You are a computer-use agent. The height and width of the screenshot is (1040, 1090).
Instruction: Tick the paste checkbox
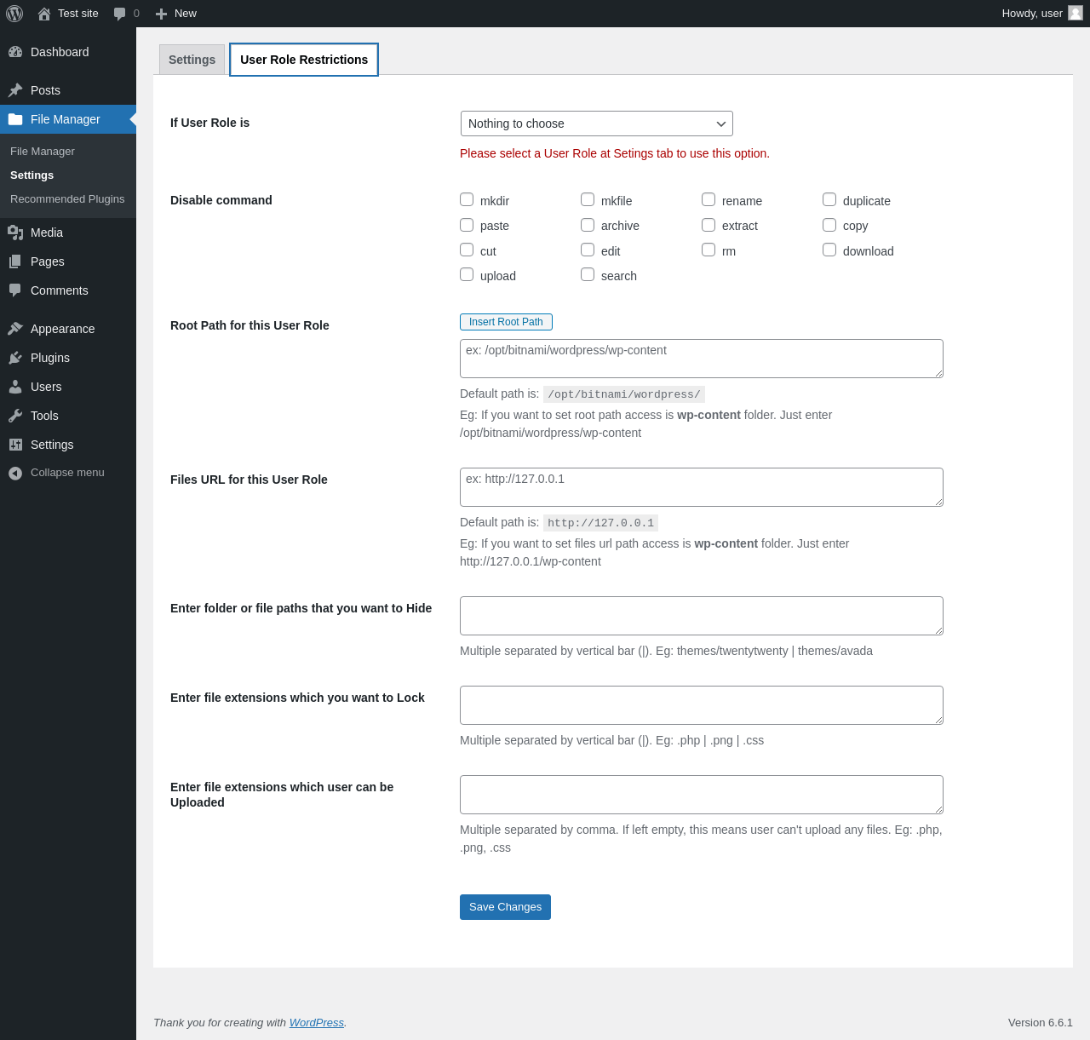[x=467, y=225]
